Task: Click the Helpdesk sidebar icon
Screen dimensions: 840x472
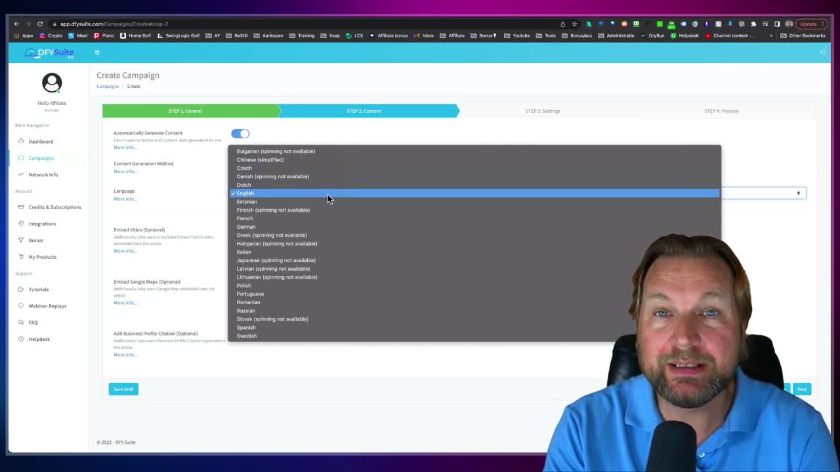Action: (21, 339)
